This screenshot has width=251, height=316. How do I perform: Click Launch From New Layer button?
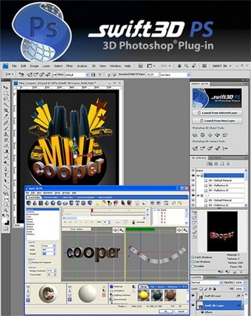coord(217,120)
